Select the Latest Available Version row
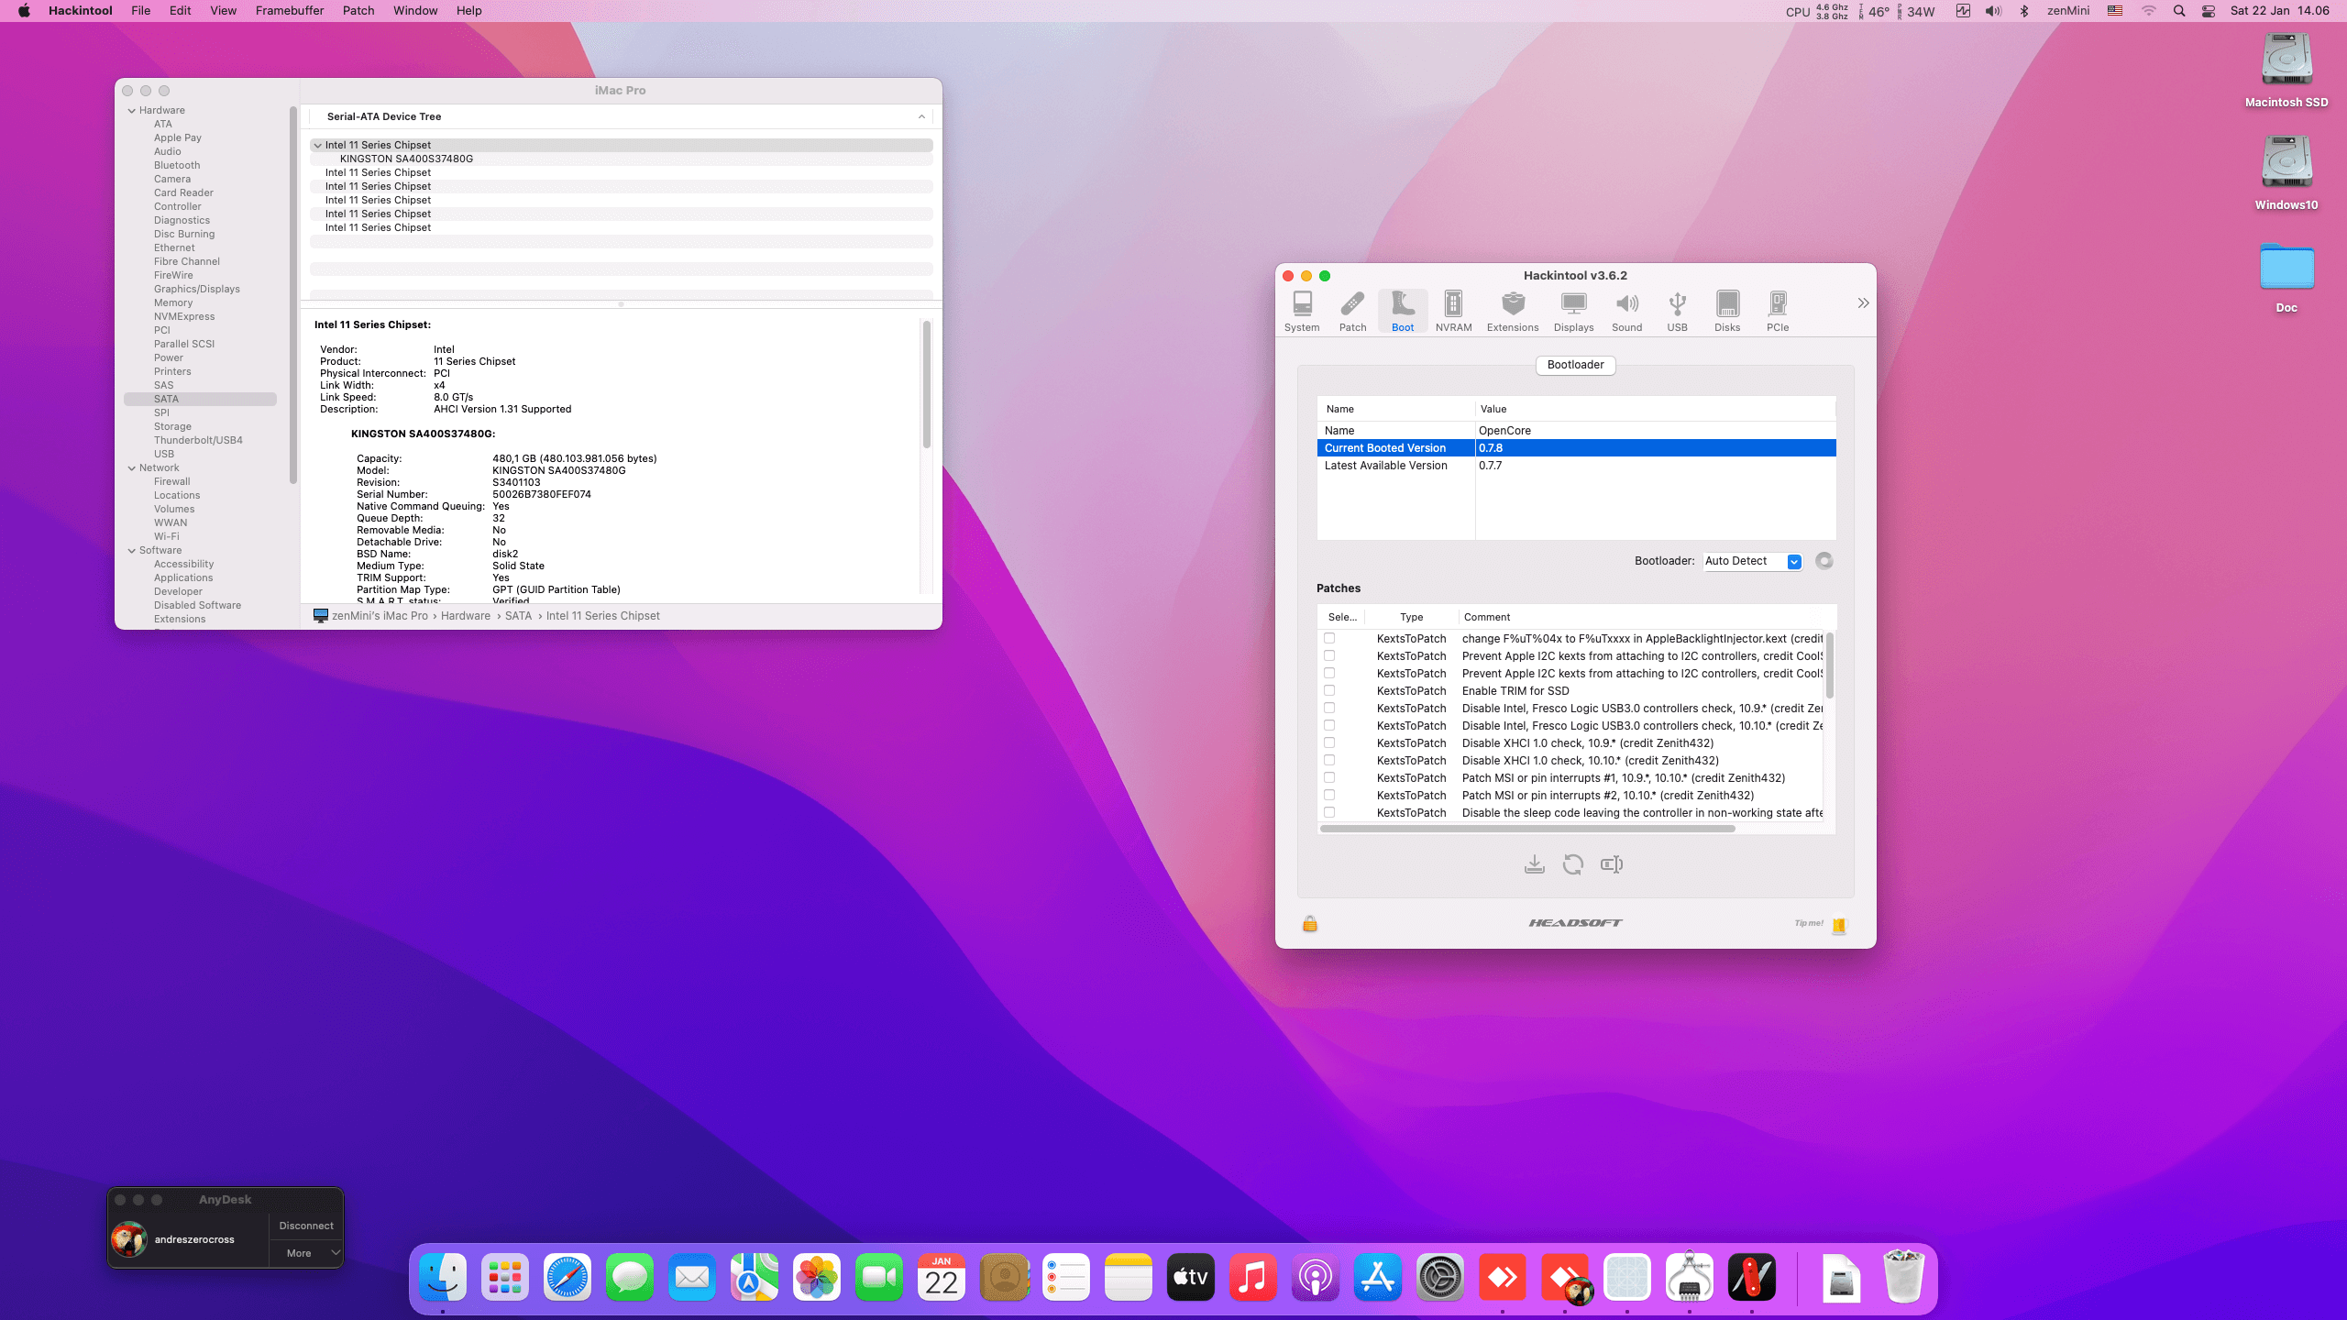 1576,466
